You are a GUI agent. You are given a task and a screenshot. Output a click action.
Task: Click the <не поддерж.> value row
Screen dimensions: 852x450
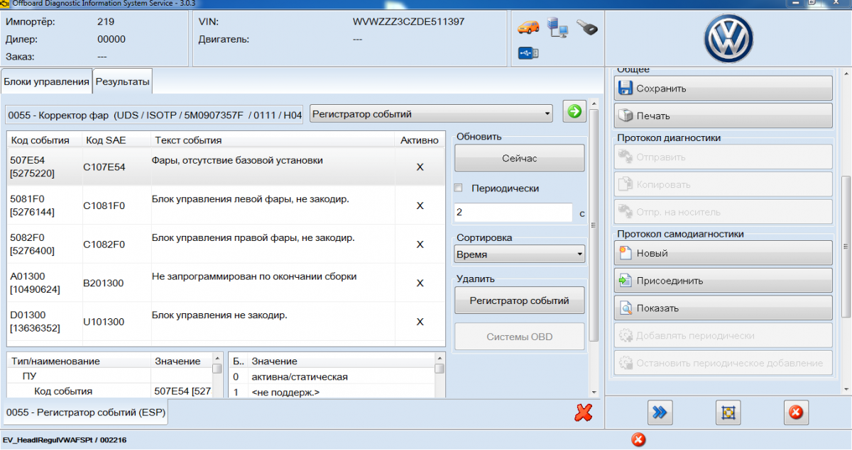point(332,391)
